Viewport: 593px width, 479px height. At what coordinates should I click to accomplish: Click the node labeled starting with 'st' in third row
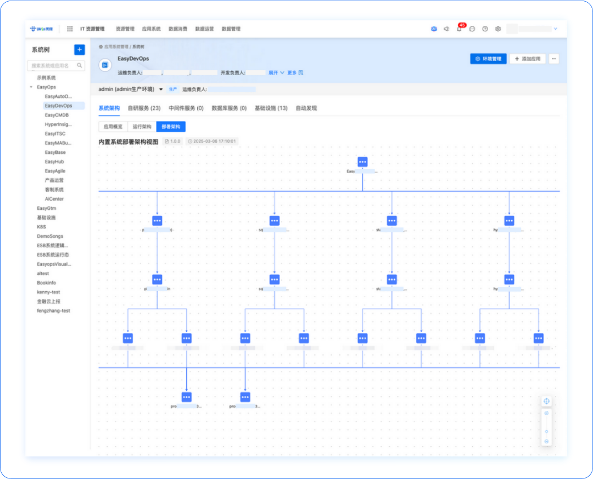pos(392,280)
